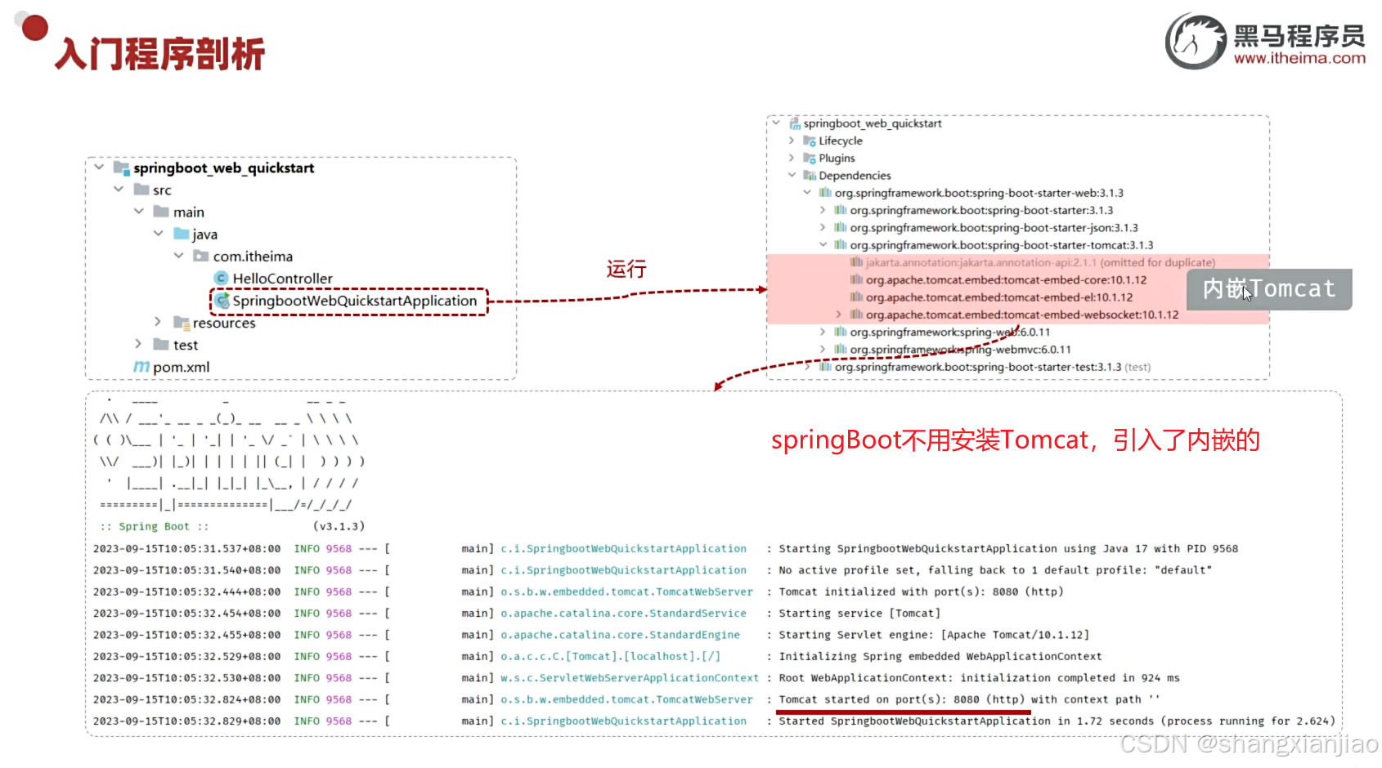Click the tomcat-embed-websocket library icon
1382x768 pixels.
coord(856,315)
